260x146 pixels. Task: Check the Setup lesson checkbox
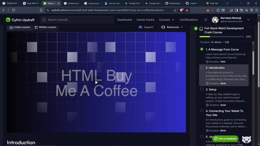[201, 89]
